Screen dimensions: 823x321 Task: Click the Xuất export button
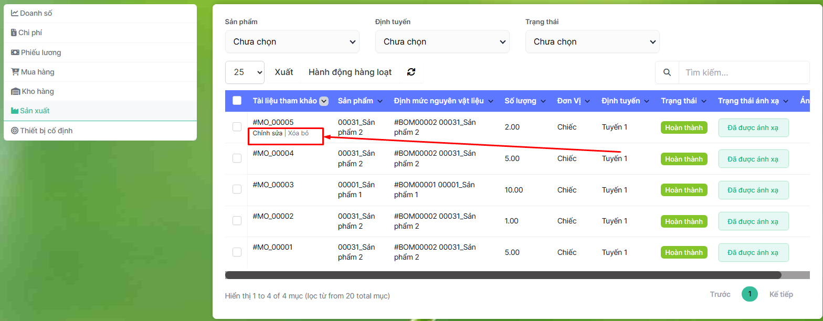click(284, 72)
